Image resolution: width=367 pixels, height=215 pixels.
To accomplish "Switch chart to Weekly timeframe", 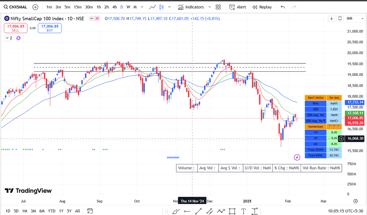I will pyautogui.click(x=128, y=7).
